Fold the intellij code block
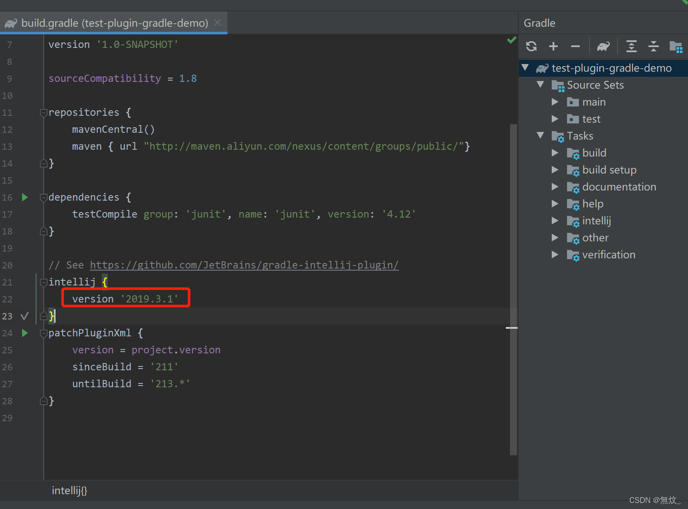This screenshot has width=688, height=509. coord(43,282)
